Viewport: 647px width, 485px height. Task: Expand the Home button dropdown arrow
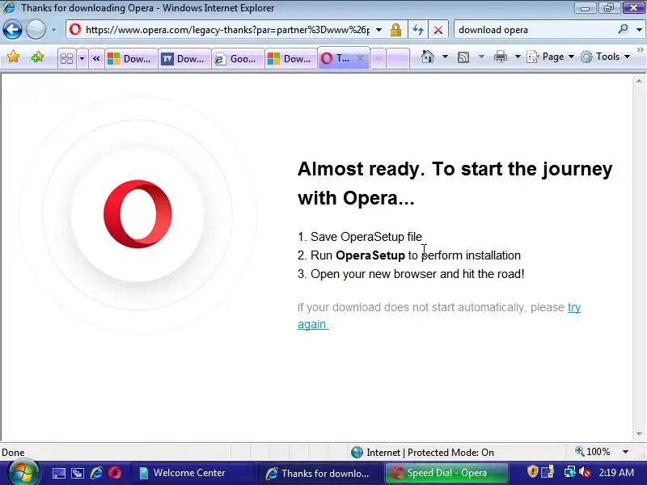(445, 57)
